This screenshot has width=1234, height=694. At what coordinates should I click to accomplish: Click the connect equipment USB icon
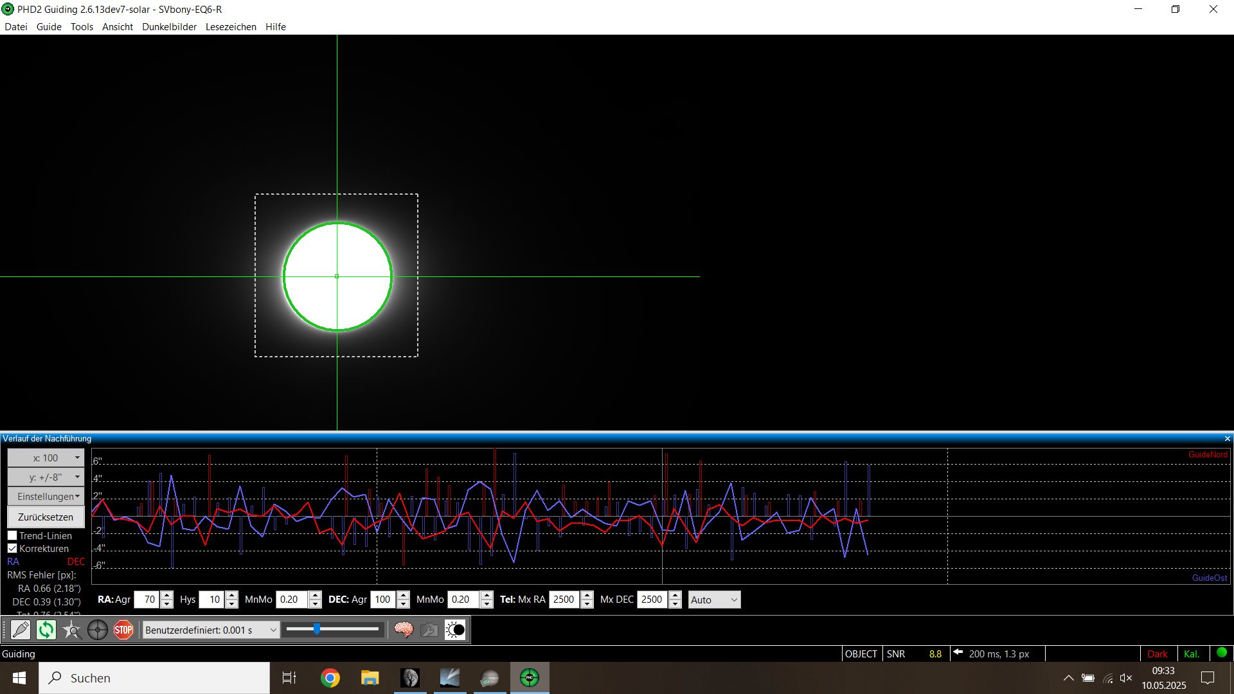pyautogui.click(x=21, y=630)
